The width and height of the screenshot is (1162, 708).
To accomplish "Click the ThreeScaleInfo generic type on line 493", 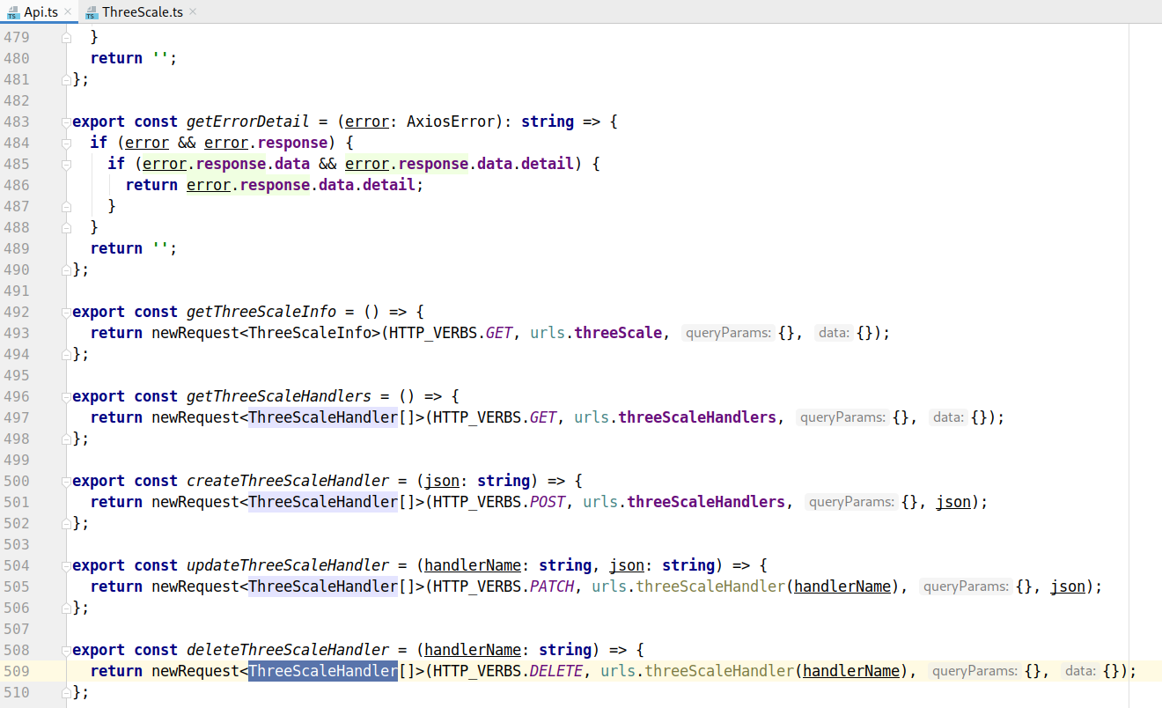I will [x=310, y=333].
